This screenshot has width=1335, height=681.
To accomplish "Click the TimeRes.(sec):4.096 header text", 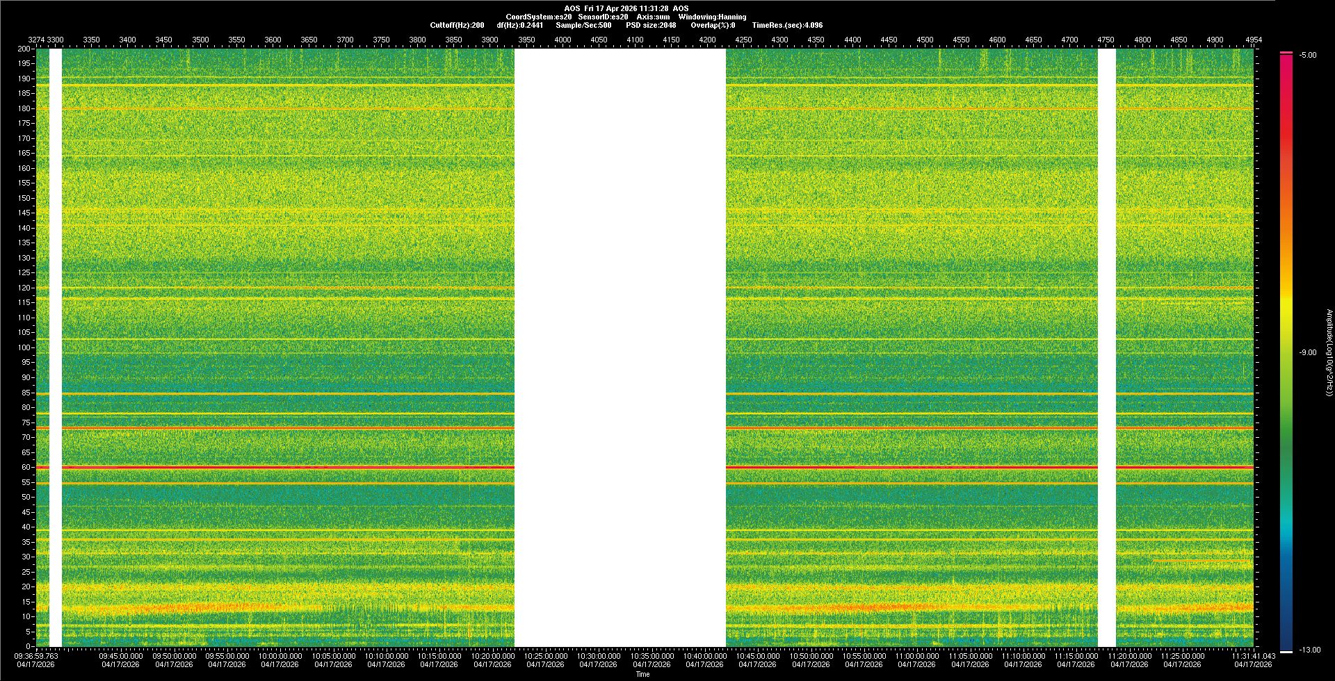I will pyautogui.click(x=787, y=25).
